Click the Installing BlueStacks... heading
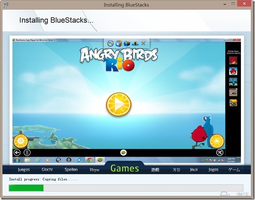The height and width of the screenshot is (200, 255). [x=56, y=20]
